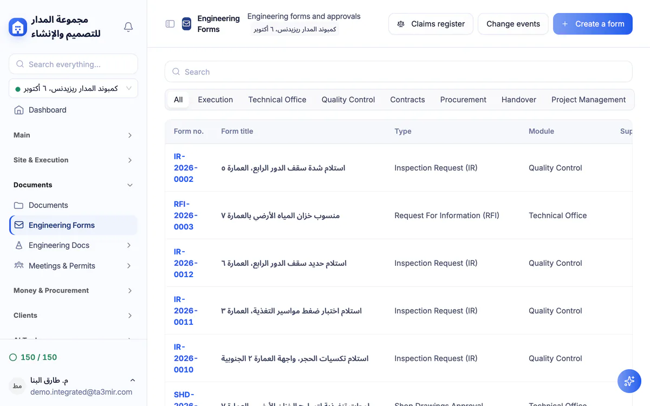The image size is (650, 406).
Task: Click the Meetings & Permits people icon
Action: coord(19,265)
